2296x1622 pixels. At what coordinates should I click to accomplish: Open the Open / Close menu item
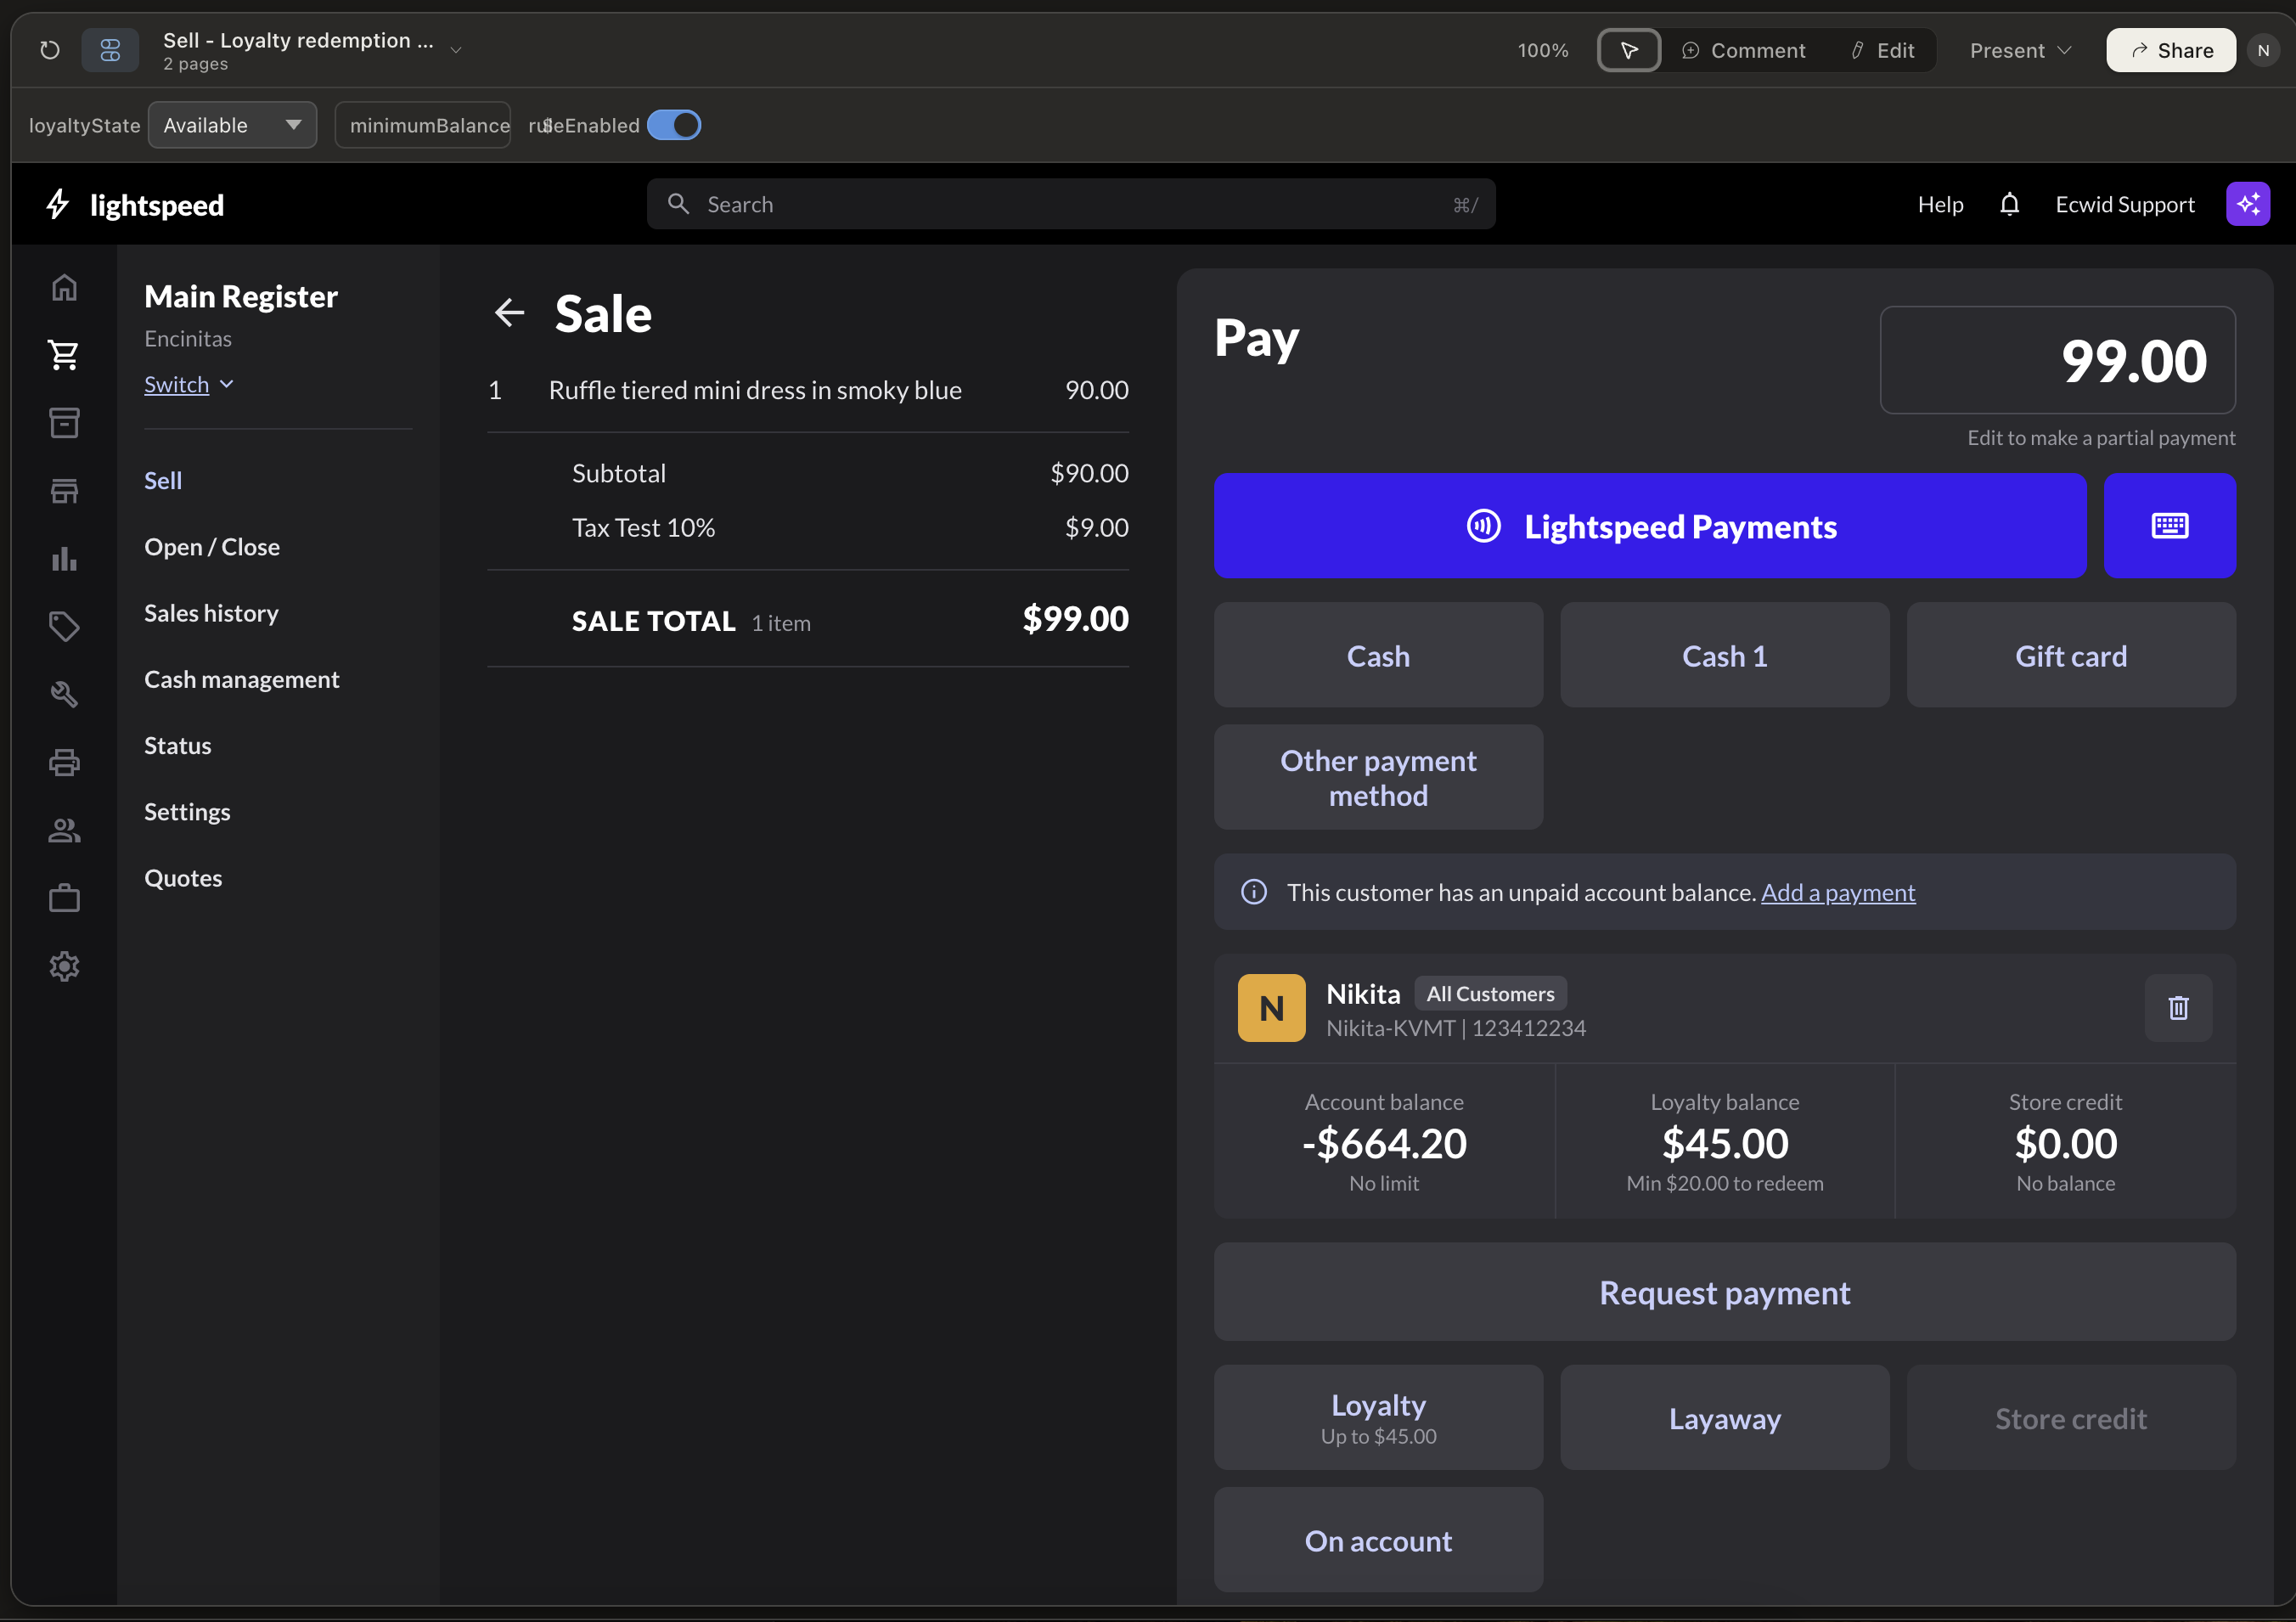pos(212,547)
